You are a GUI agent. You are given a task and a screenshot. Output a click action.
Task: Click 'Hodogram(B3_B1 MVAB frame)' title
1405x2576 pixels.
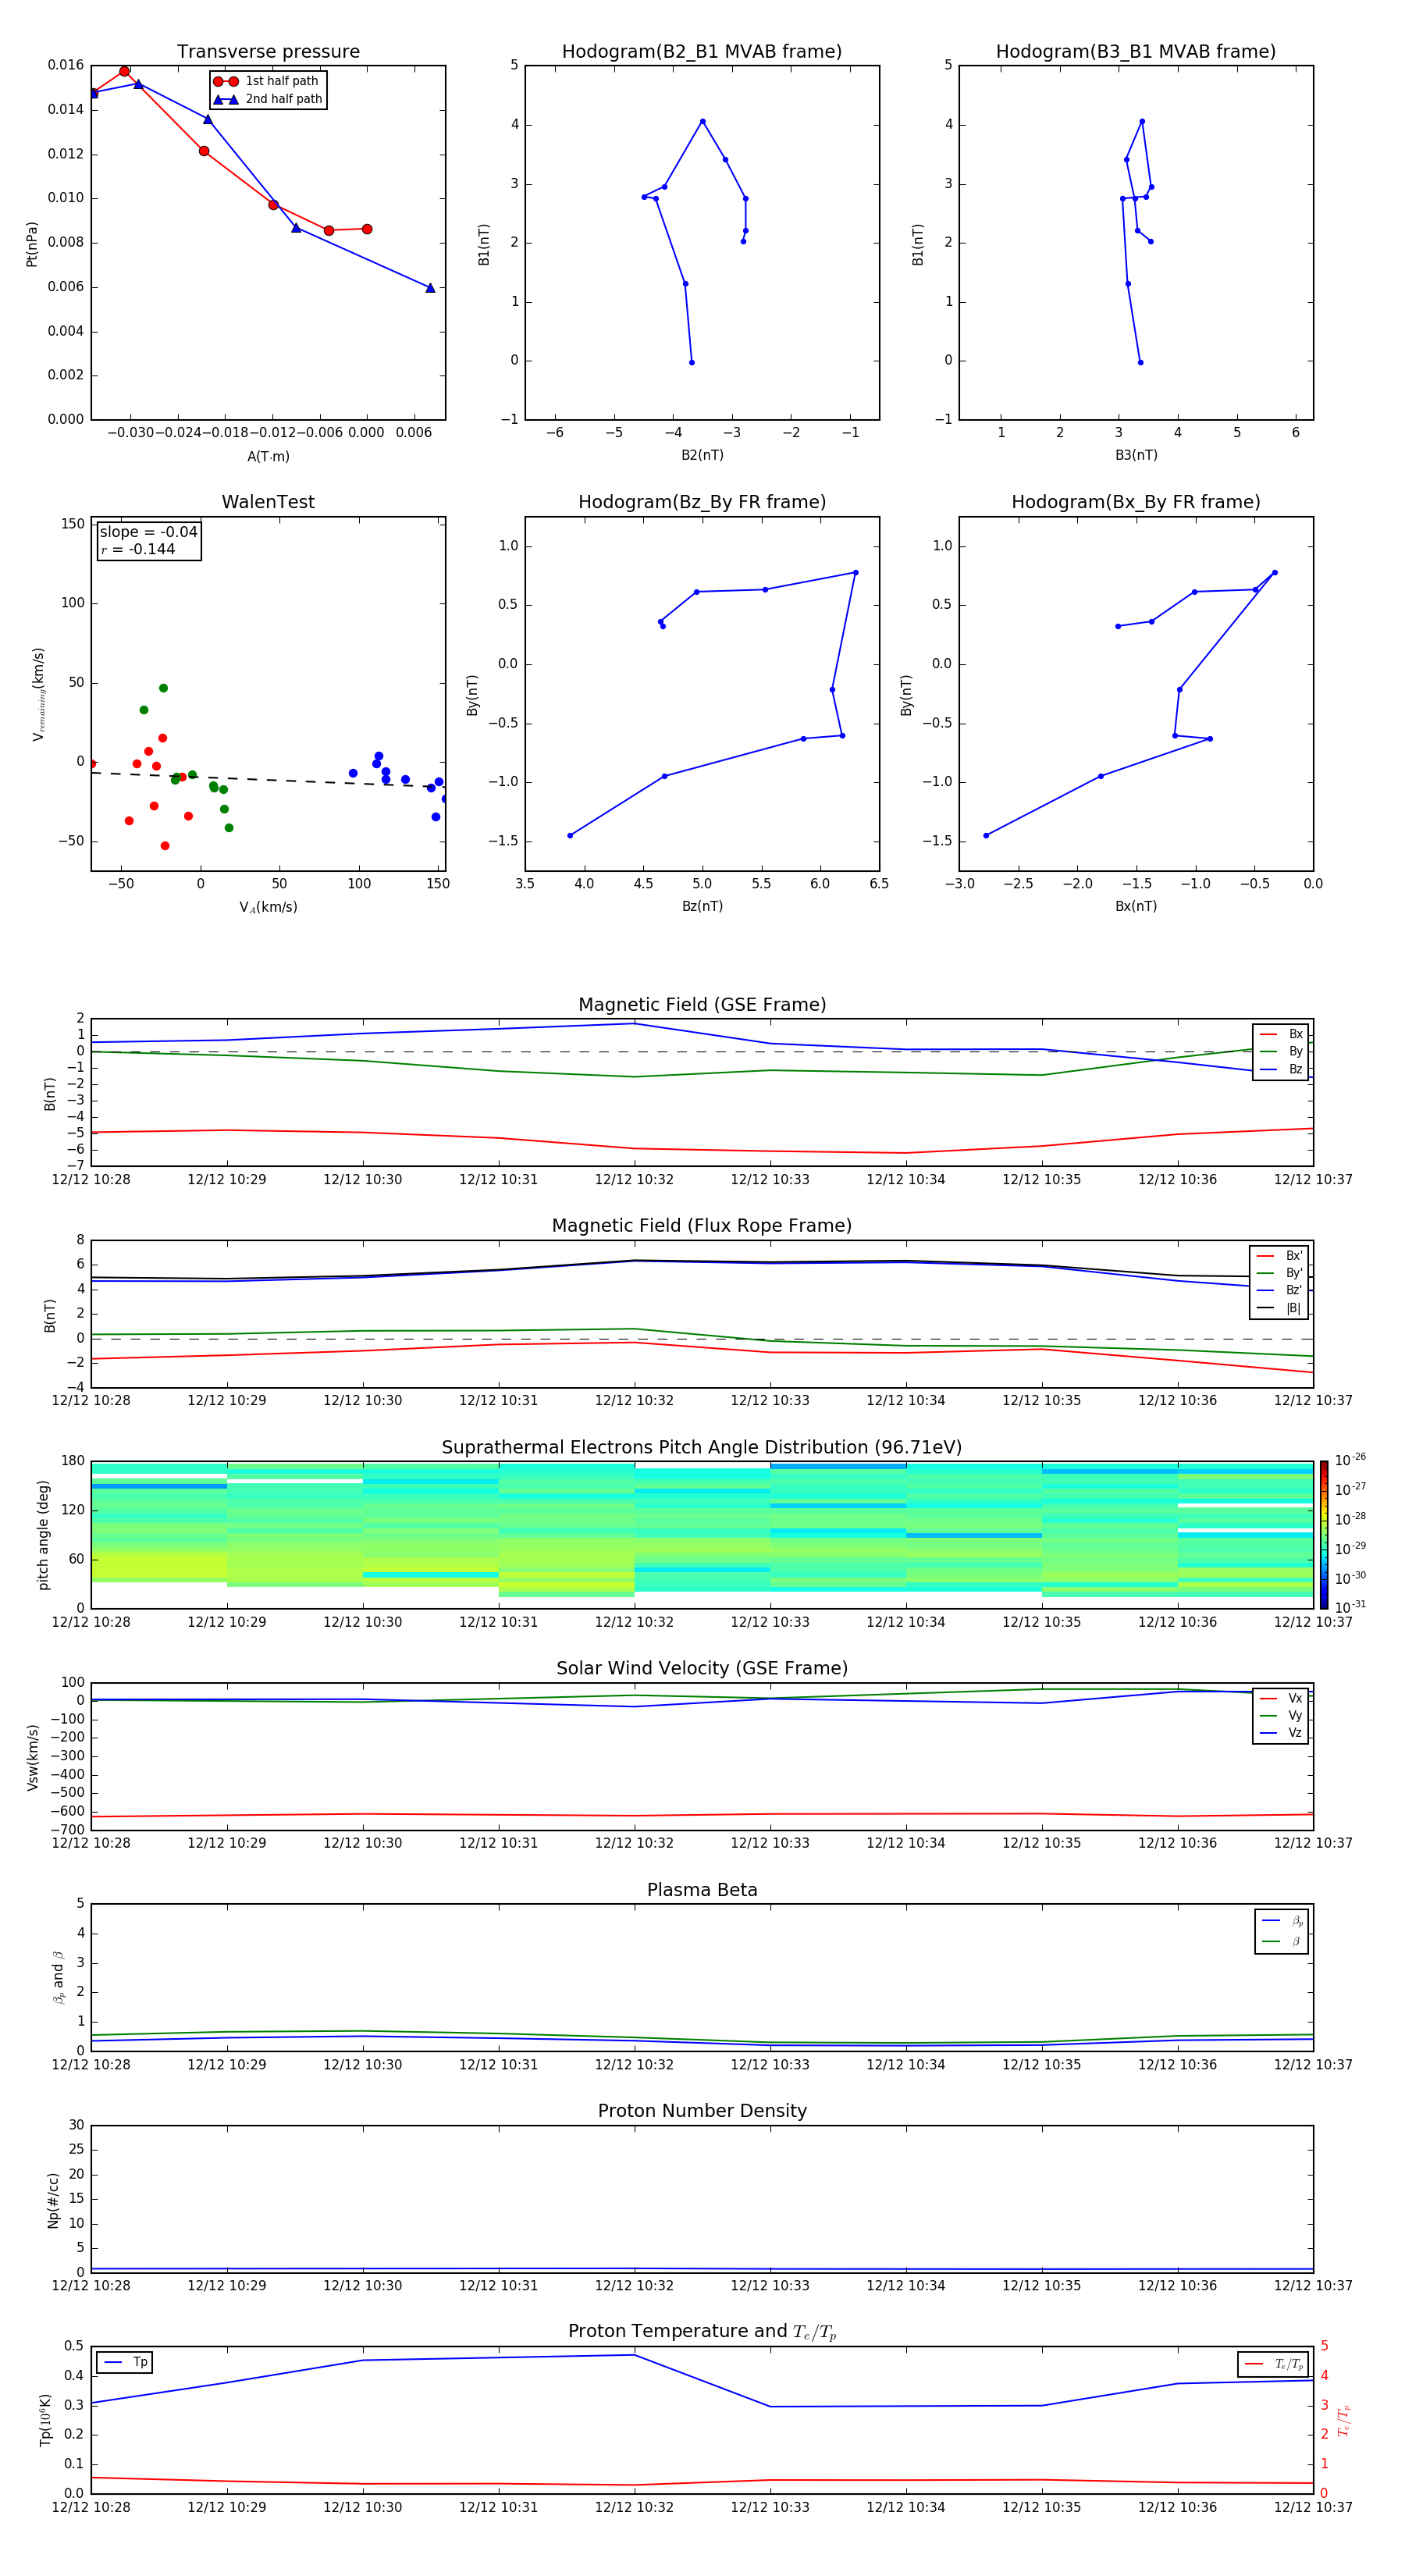pyautogui.click(x=1136, y=52)
